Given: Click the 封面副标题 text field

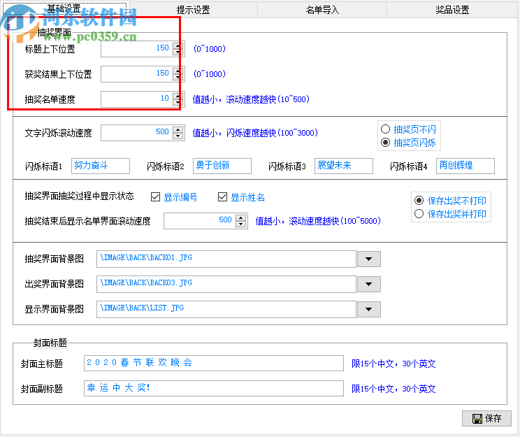Looking at the screenshot, I should point(214,388).
